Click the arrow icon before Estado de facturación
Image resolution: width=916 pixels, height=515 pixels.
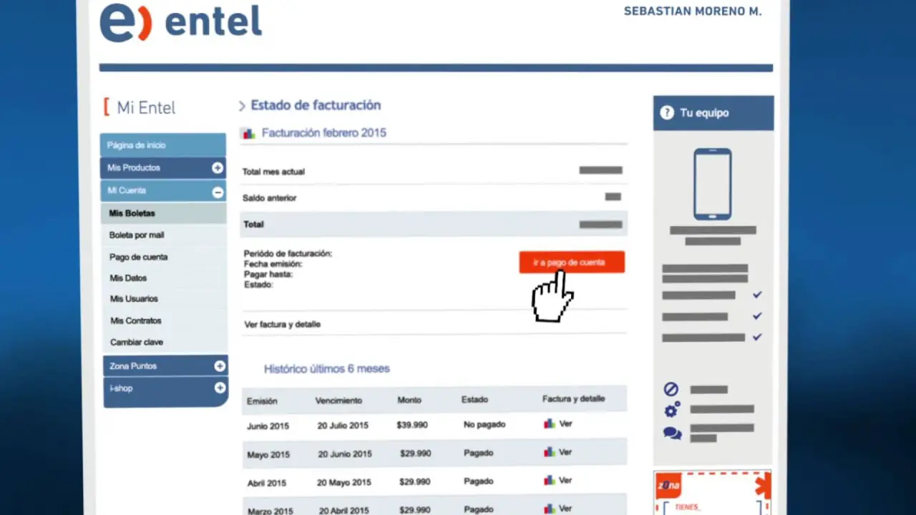point(242,107)
